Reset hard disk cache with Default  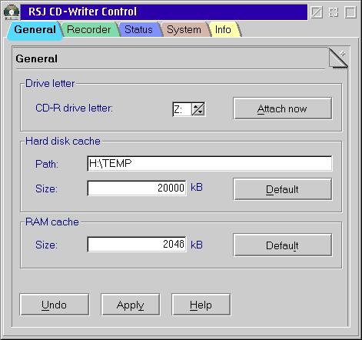click(x=283, y=189)
